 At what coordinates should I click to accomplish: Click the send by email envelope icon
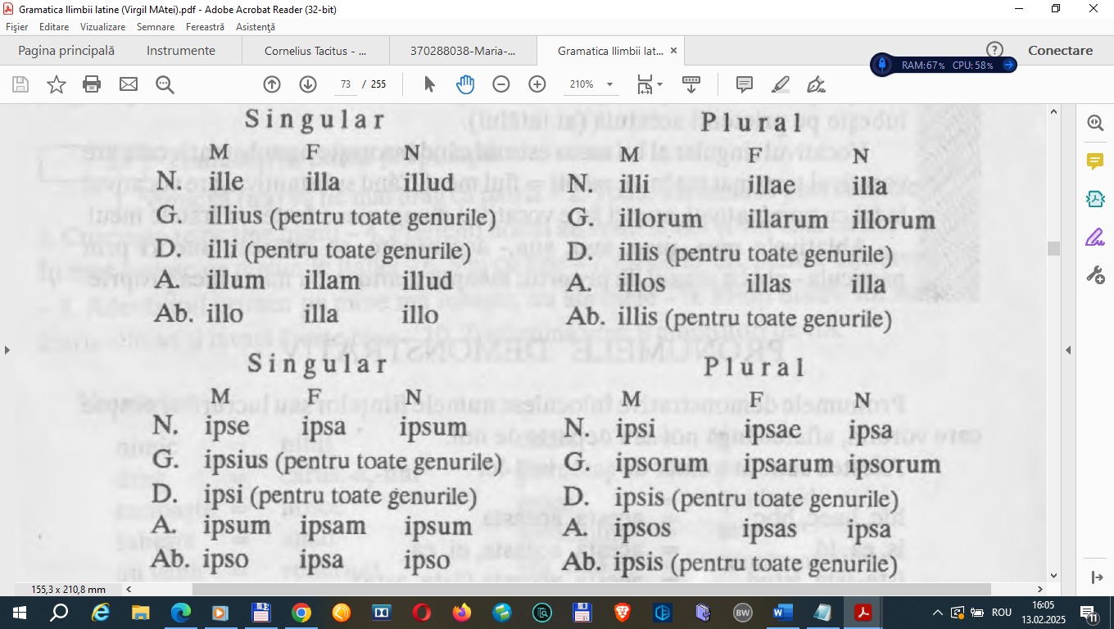(x=129, y=84)
